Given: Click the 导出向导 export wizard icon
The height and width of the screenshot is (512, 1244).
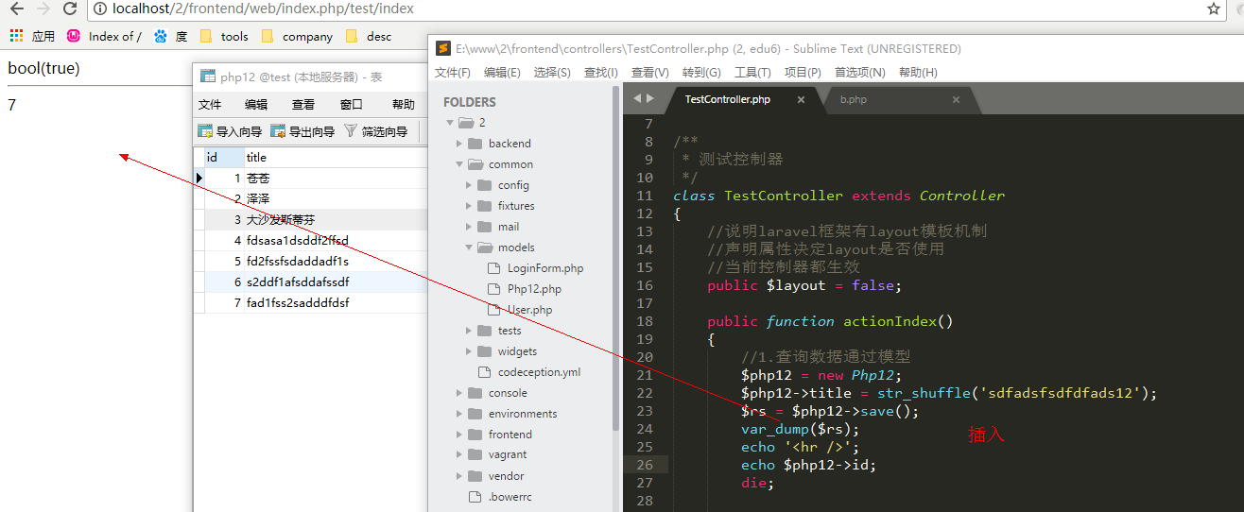Looking at the screenshot, I should click(278, 131).
